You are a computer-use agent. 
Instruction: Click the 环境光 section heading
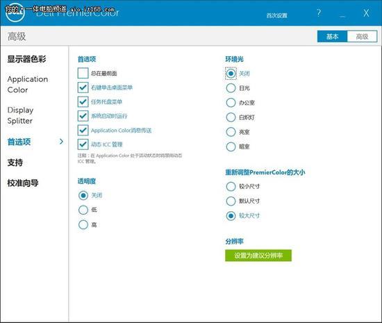click(234, 59)
